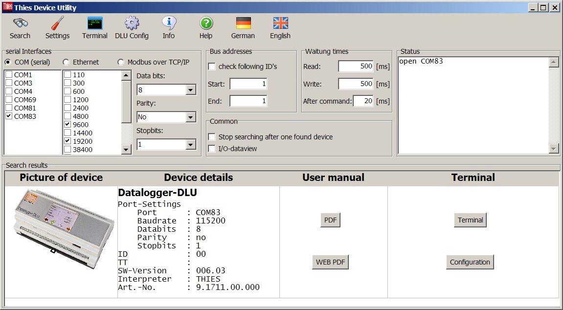Show the Info icon dialog
563x310 pixels.
tap(169, 23)
